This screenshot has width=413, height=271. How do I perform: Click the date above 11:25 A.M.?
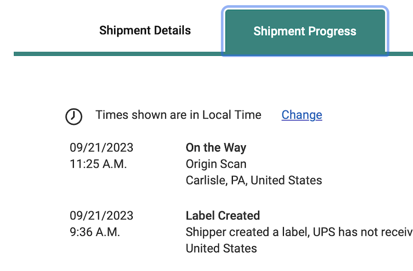101,147
